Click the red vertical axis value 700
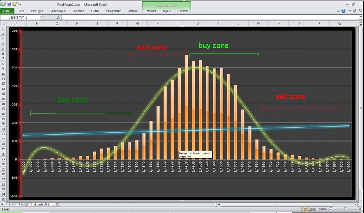Screen dimensions: 364x213 pos(15,31)
